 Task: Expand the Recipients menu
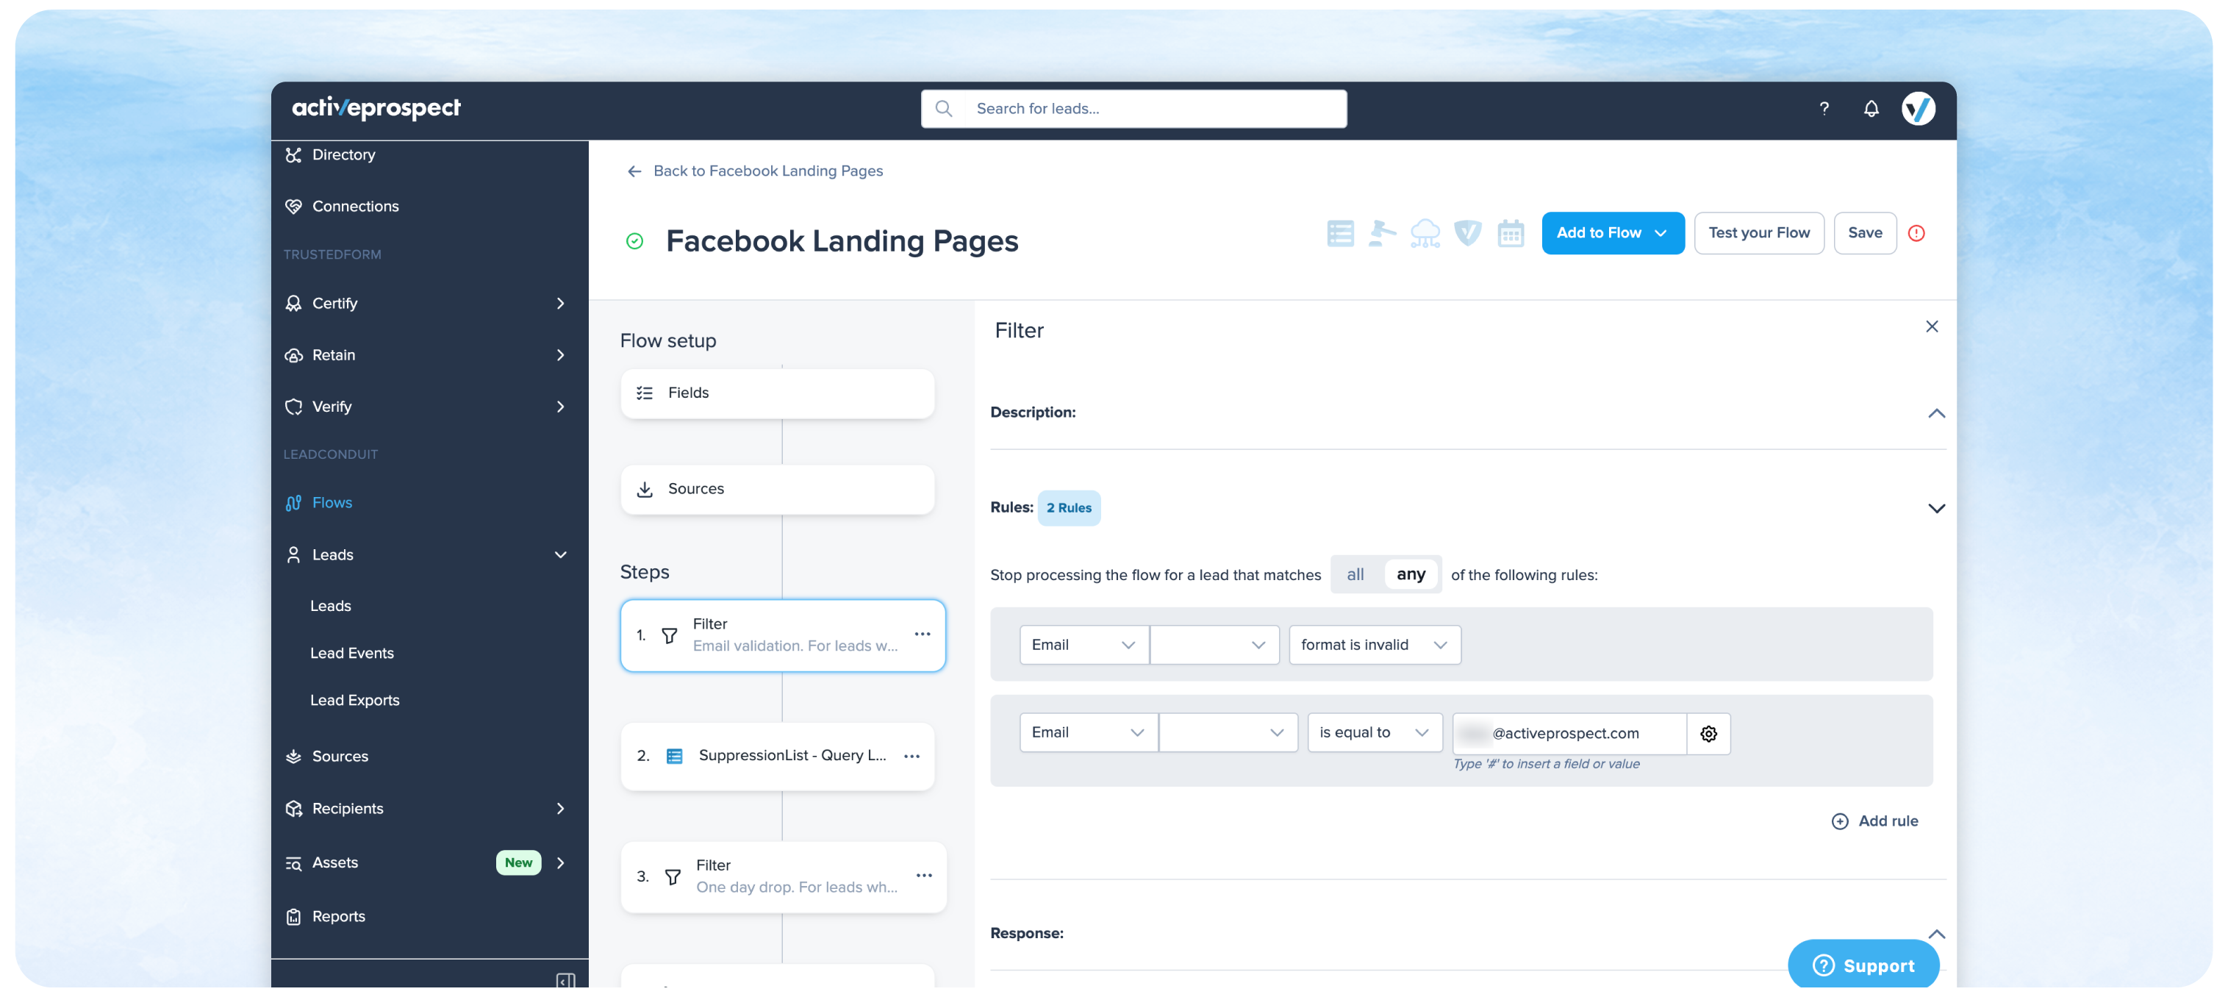tap(560, 807)
